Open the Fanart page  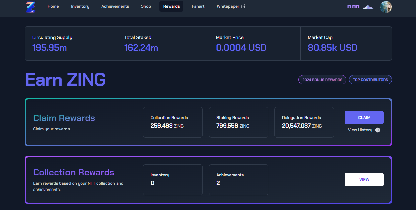[198, 6]
